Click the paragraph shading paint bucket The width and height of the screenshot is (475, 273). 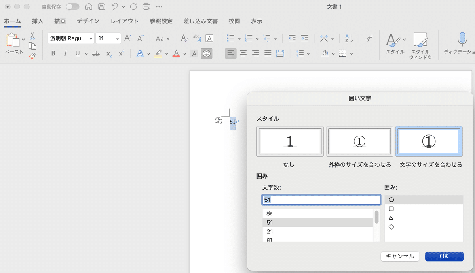coord(325,53)
